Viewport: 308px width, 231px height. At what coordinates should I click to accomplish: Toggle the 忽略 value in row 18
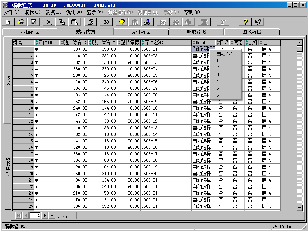point(237,161)
